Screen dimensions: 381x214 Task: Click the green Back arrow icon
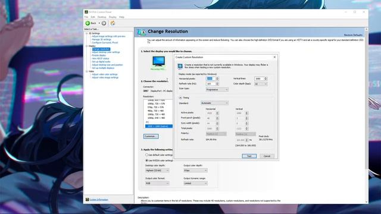click(x=88, y=23)
